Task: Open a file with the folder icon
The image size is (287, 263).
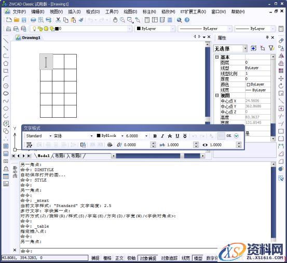Action: coord(17,20)
